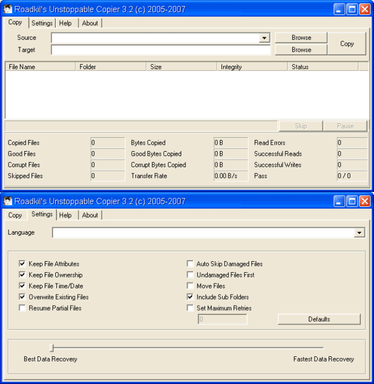This screenshot has width=374, height=384.
Task: Click the data recovery slider handle
Action: tap(52, 348)
